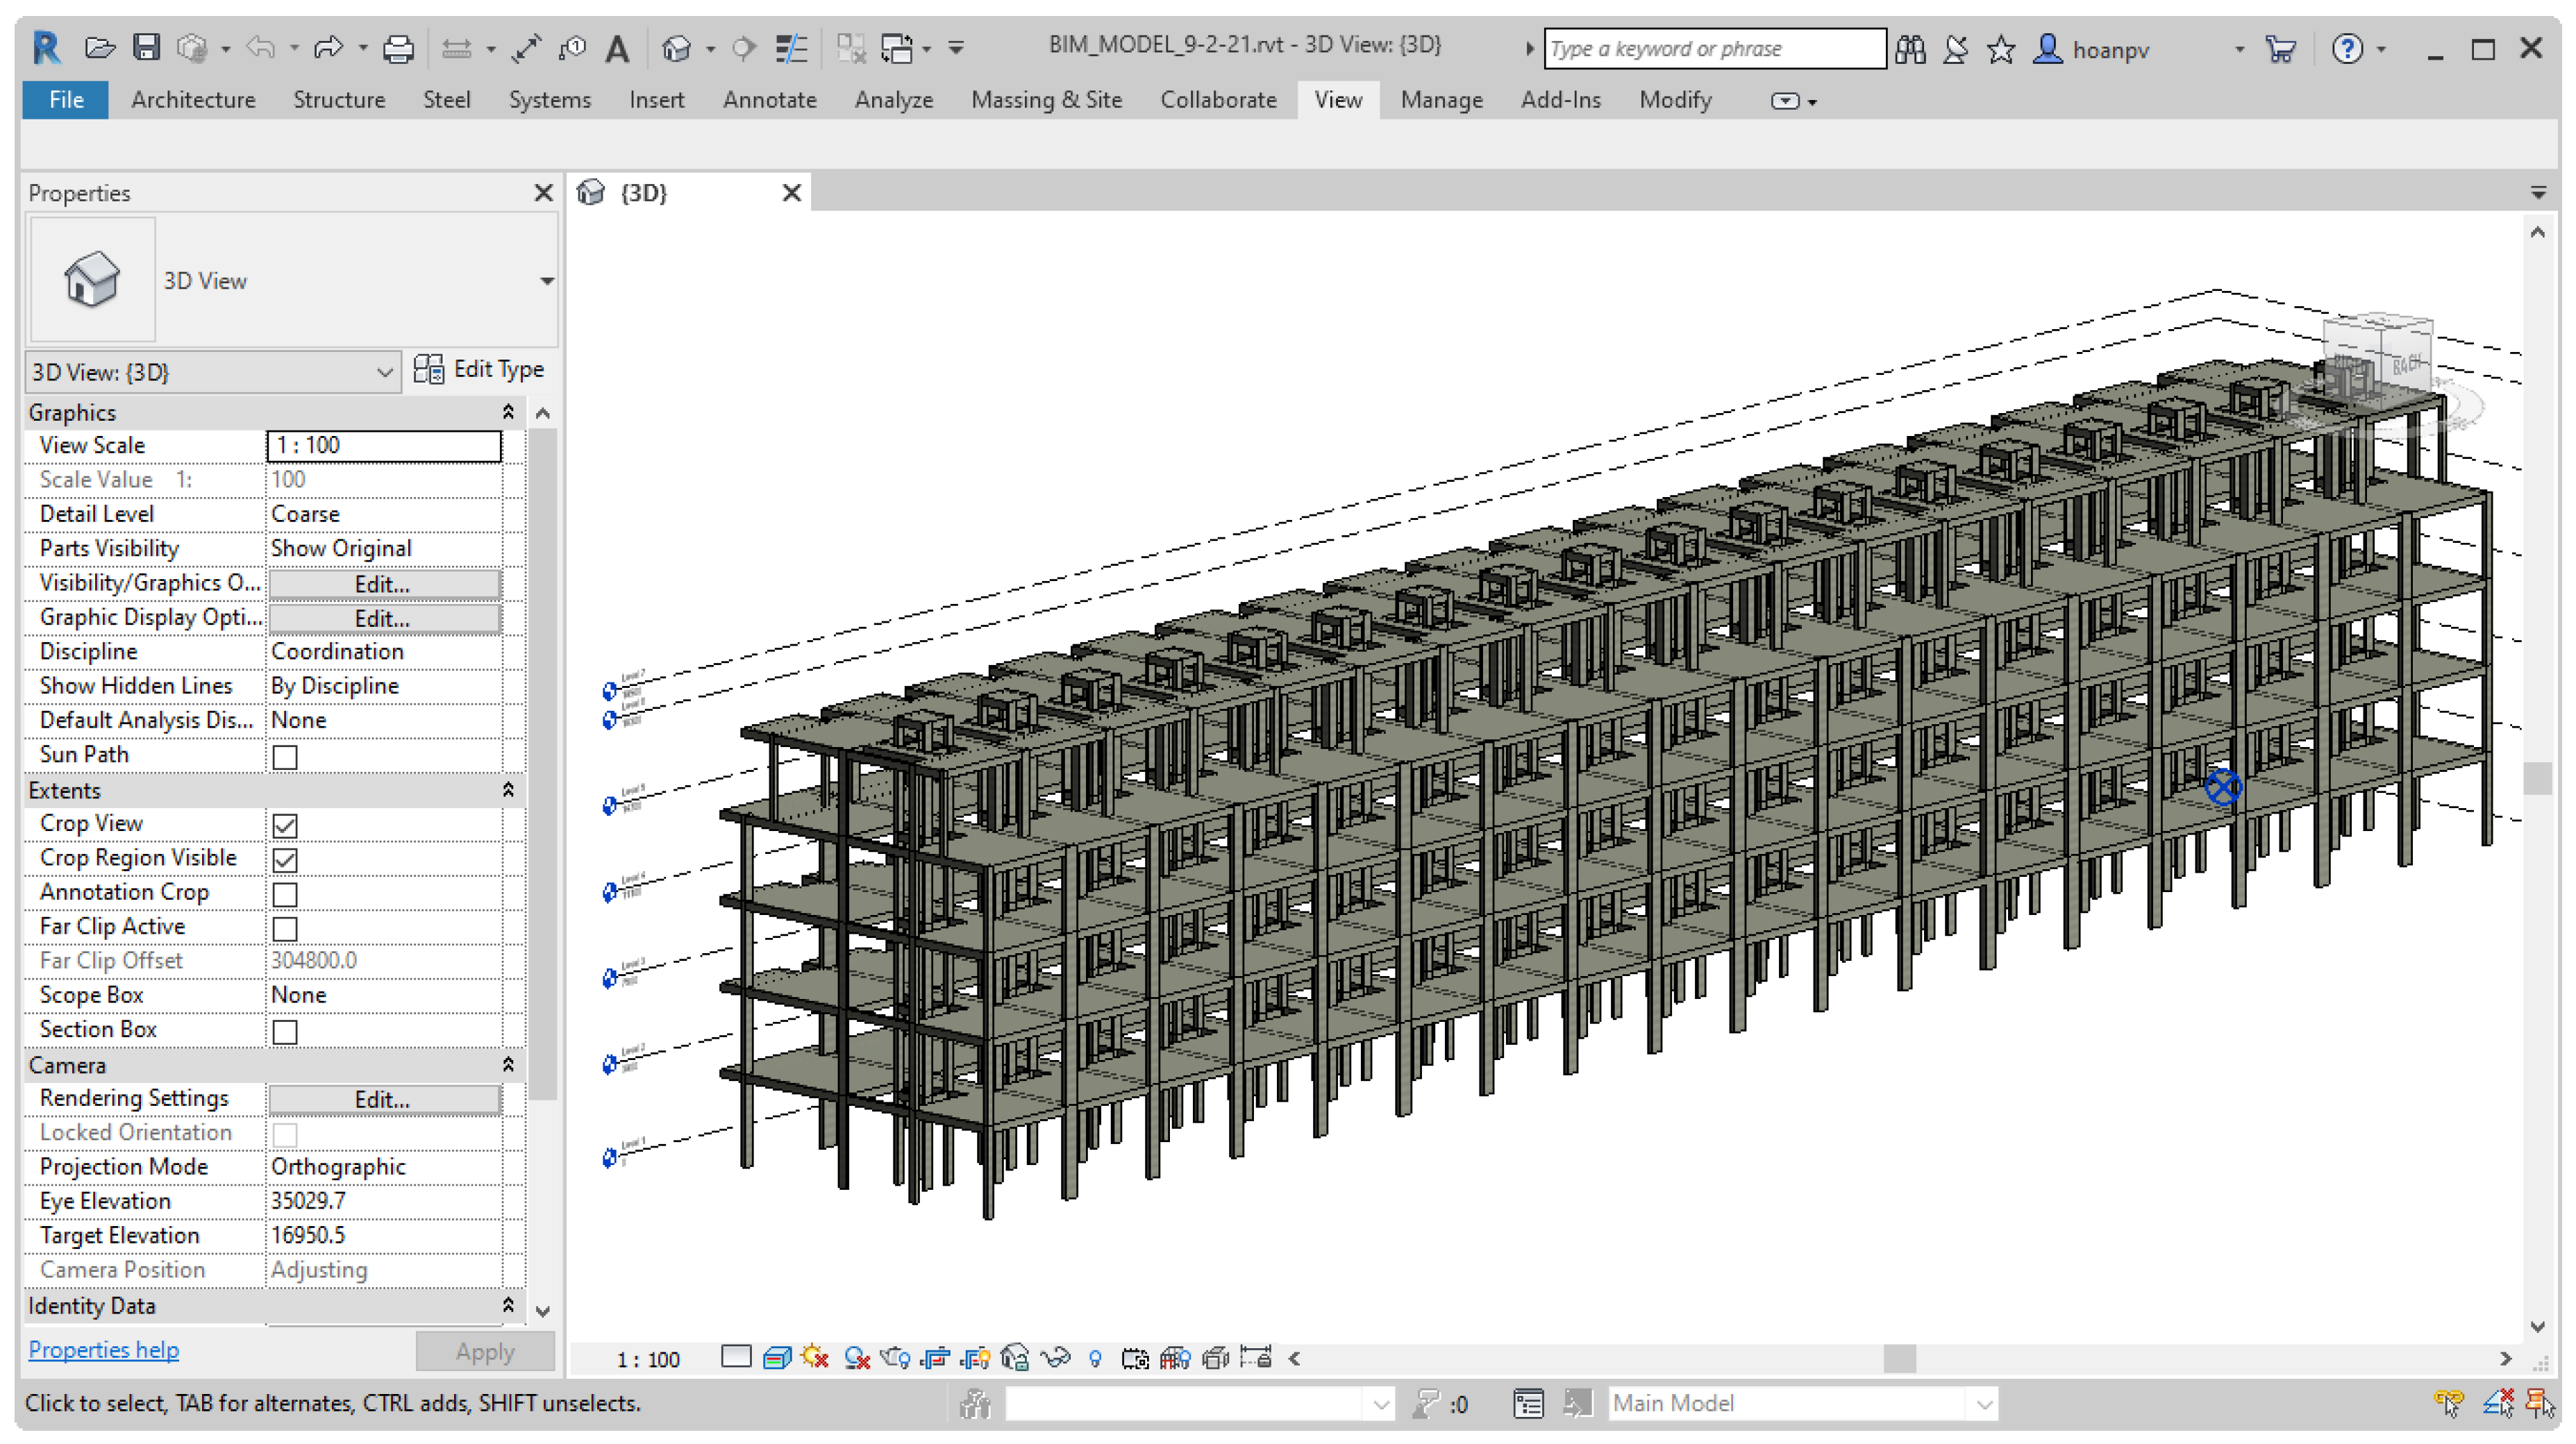2576x1444 pixels.
Task: Open the 3D View: {3D} instance dropdown
Action: point(384,372)
